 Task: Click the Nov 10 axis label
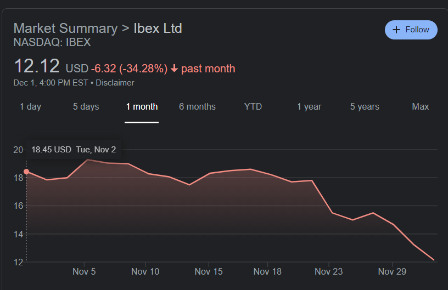(145, 271)
